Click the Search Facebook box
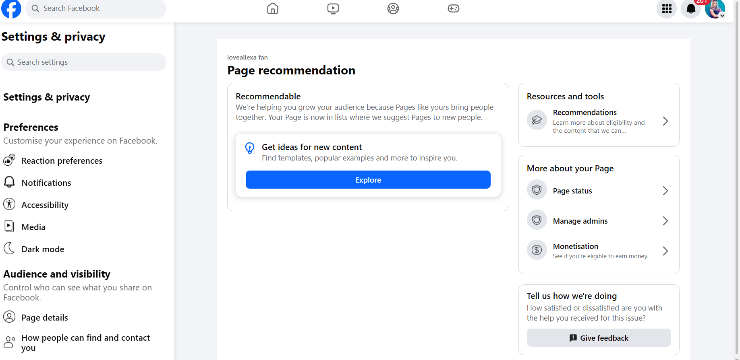The image size is (740, 360). [x=96, y=8]
